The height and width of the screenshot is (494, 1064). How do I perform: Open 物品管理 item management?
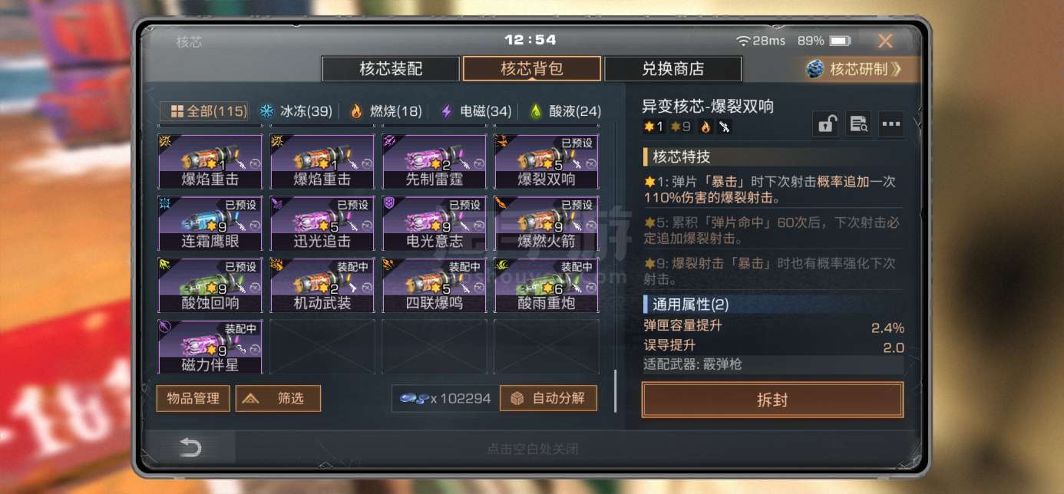pos(193,398)
